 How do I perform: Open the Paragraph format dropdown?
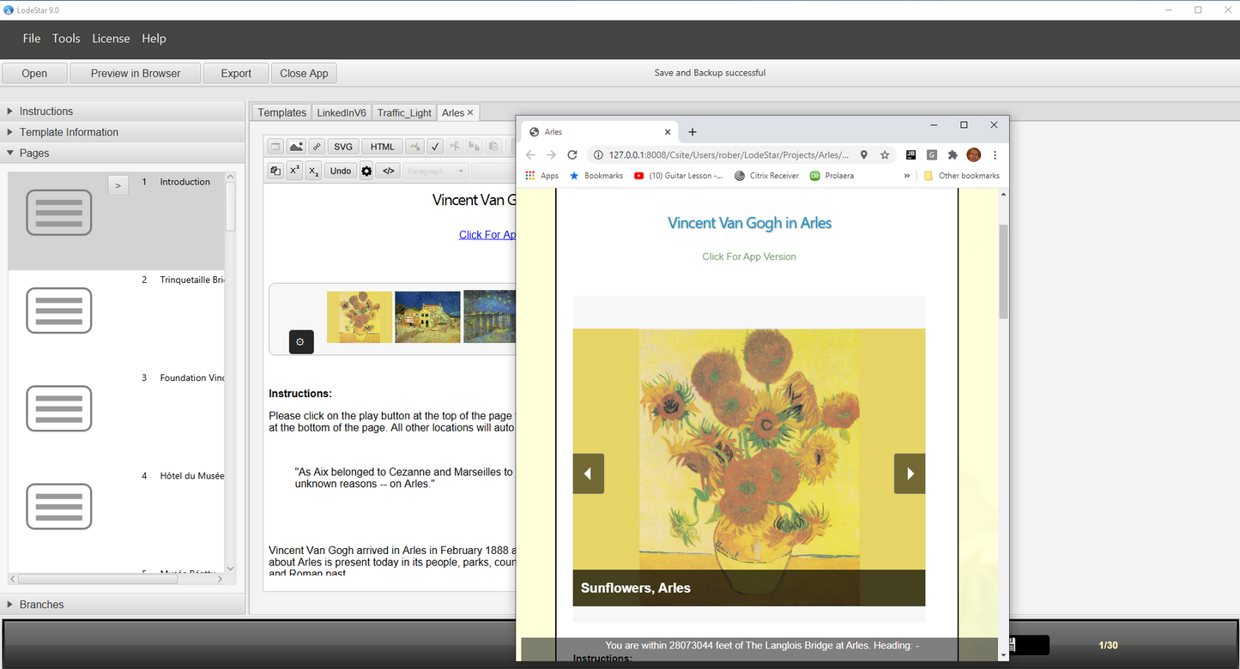(x=436, y=171)
